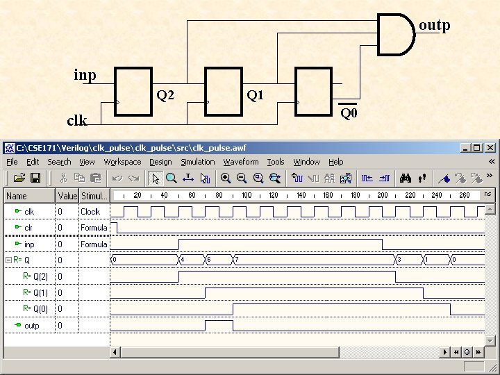Select the magnifier zoom mode tool
This screenshot has height=375, width=500.
pos(172,178)
